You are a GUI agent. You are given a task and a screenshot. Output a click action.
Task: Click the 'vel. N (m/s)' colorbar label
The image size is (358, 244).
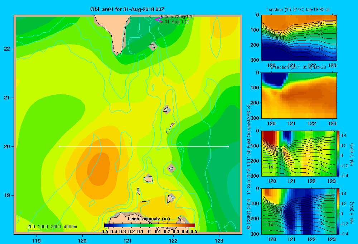(x=352, y=155)
